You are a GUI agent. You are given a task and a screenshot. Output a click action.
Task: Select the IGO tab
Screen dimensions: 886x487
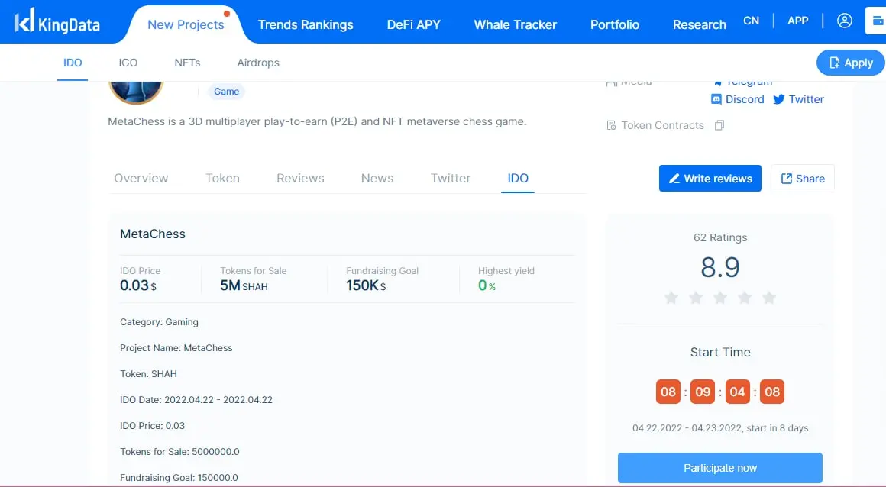[128, 63]
